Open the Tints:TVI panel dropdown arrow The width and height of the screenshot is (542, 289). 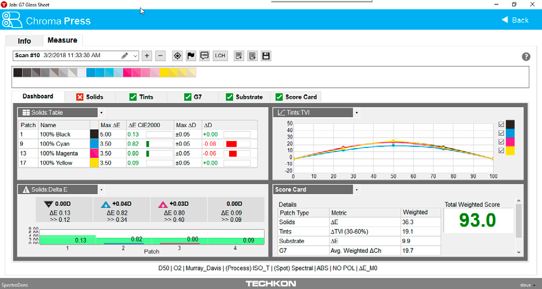point(357,112)
